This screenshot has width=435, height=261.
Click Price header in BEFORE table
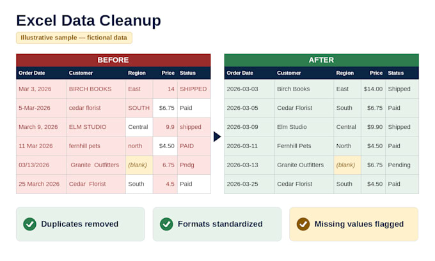(x=168, y=73)
